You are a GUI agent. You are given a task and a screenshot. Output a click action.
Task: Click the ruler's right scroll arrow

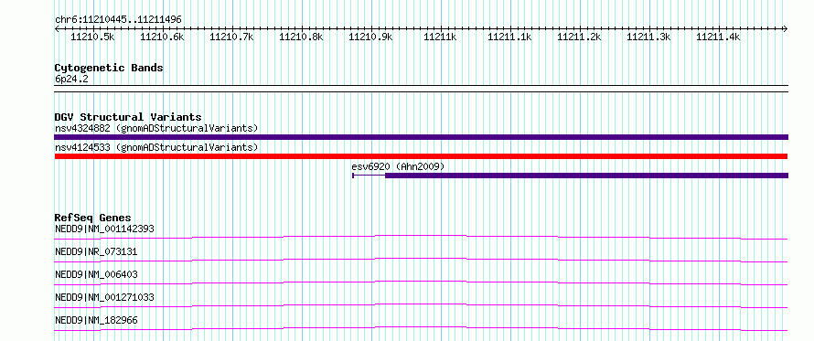(785, 28)
